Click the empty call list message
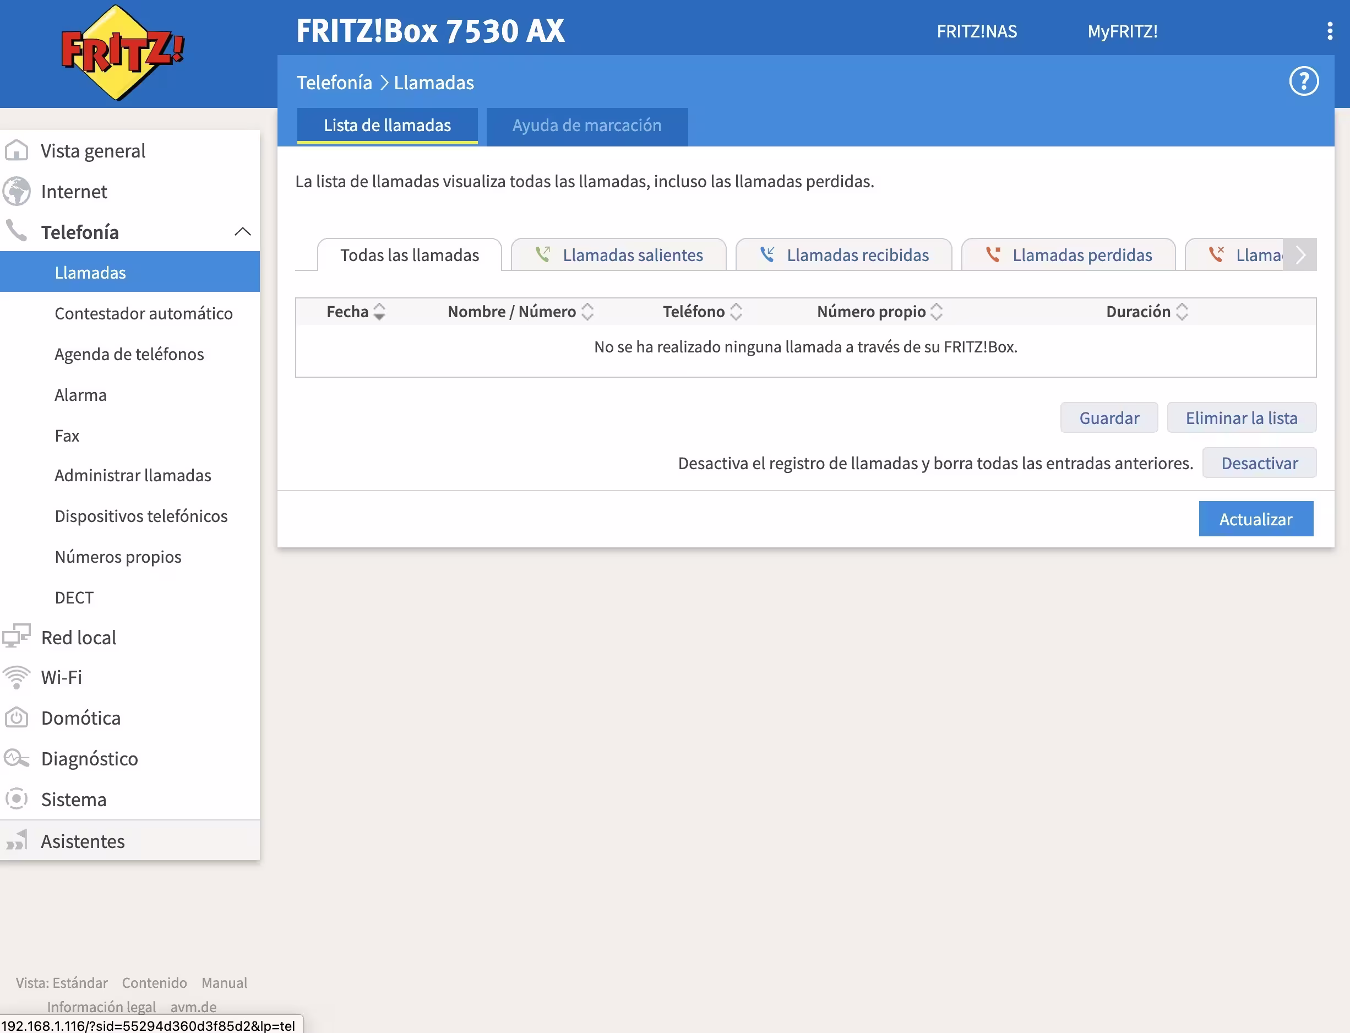Screen dimensions: 1350x1033 (805, 347)
